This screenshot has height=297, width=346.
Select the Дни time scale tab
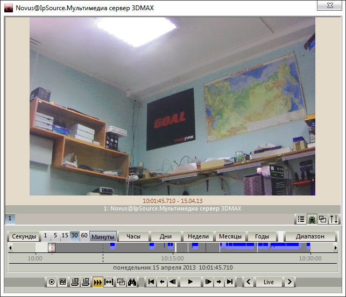[x=166, y=237]
